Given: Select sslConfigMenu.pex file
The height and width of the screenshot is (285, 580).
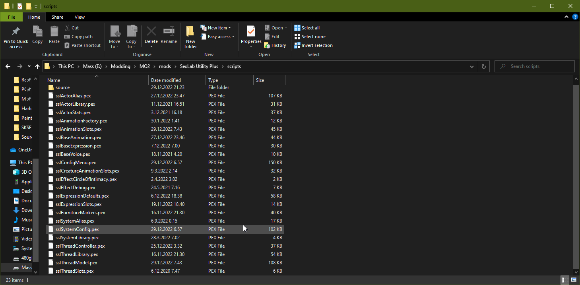Looking at the screenshot, I should click(x=165, y=163).
